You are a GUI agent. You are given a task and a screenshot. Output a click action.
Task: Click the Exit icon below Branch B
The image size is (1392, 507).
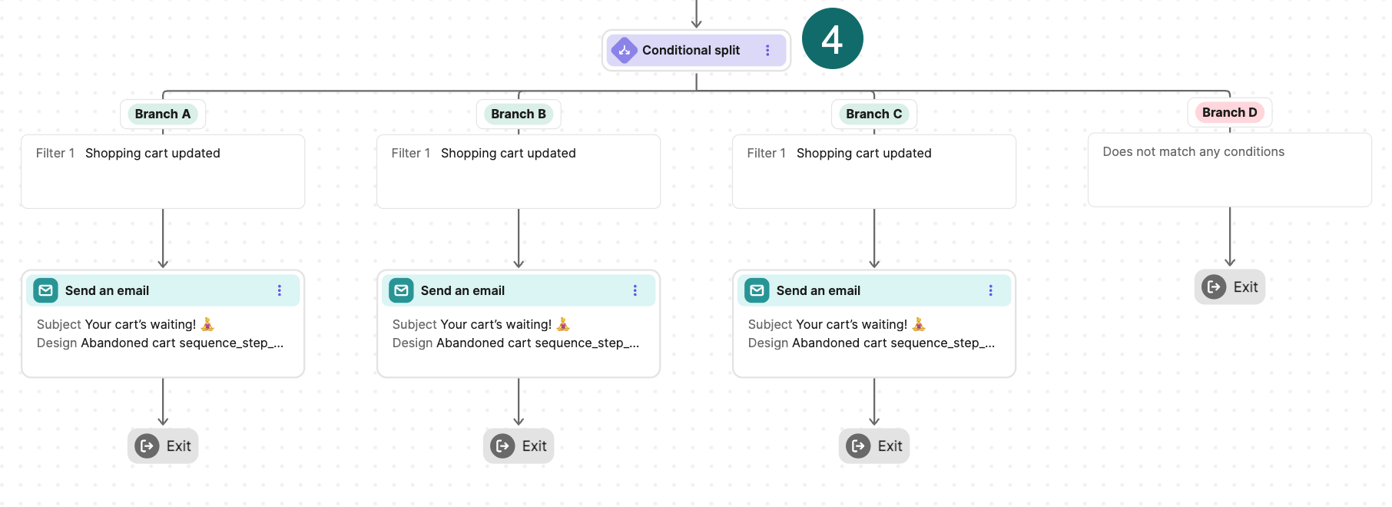coord(501,446)
